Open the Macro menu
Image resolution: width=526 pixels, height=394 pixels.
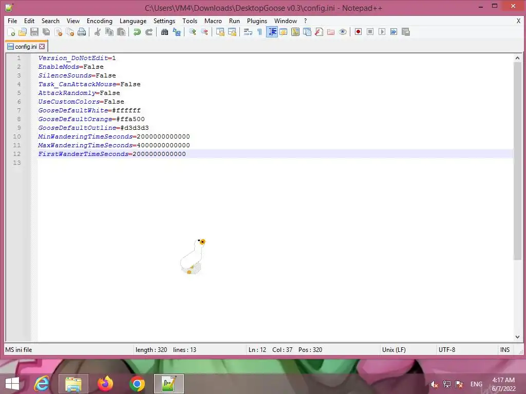[213, 21]
